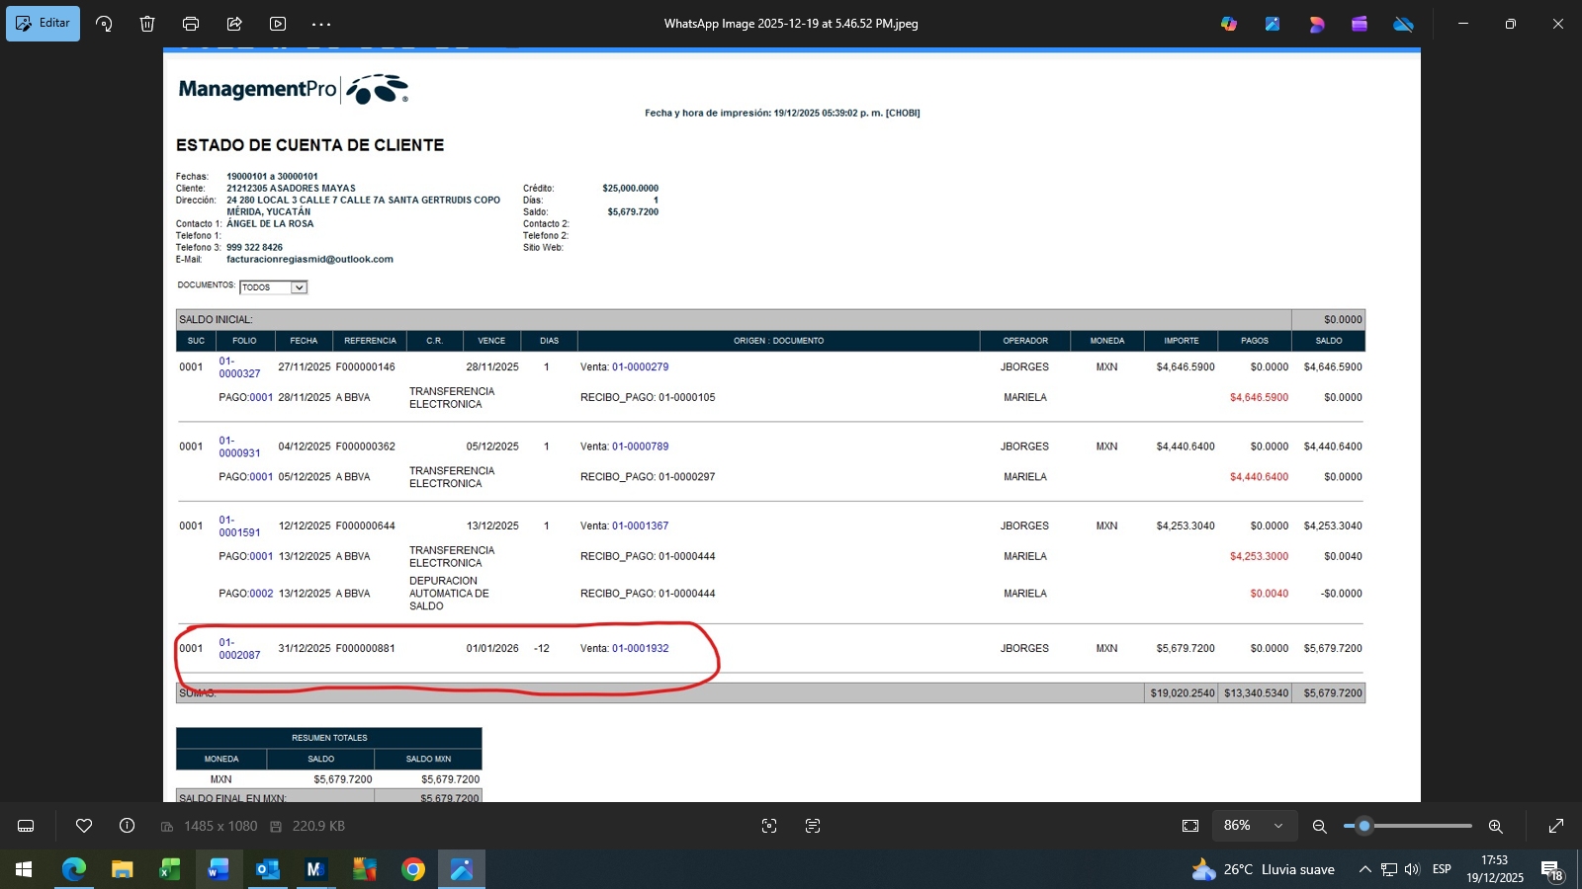Open the 26°C Lluvia suave weather widget
The width and height of the screenshot is (1582, 889).
coord(1264,869)
